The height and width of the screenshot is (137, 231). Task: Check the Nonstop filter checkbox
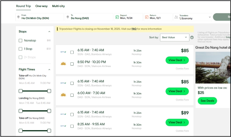coord(21,41)
